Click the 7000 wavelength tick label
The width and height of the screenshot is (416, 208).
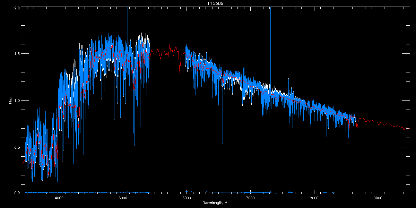tap(250, 198)
